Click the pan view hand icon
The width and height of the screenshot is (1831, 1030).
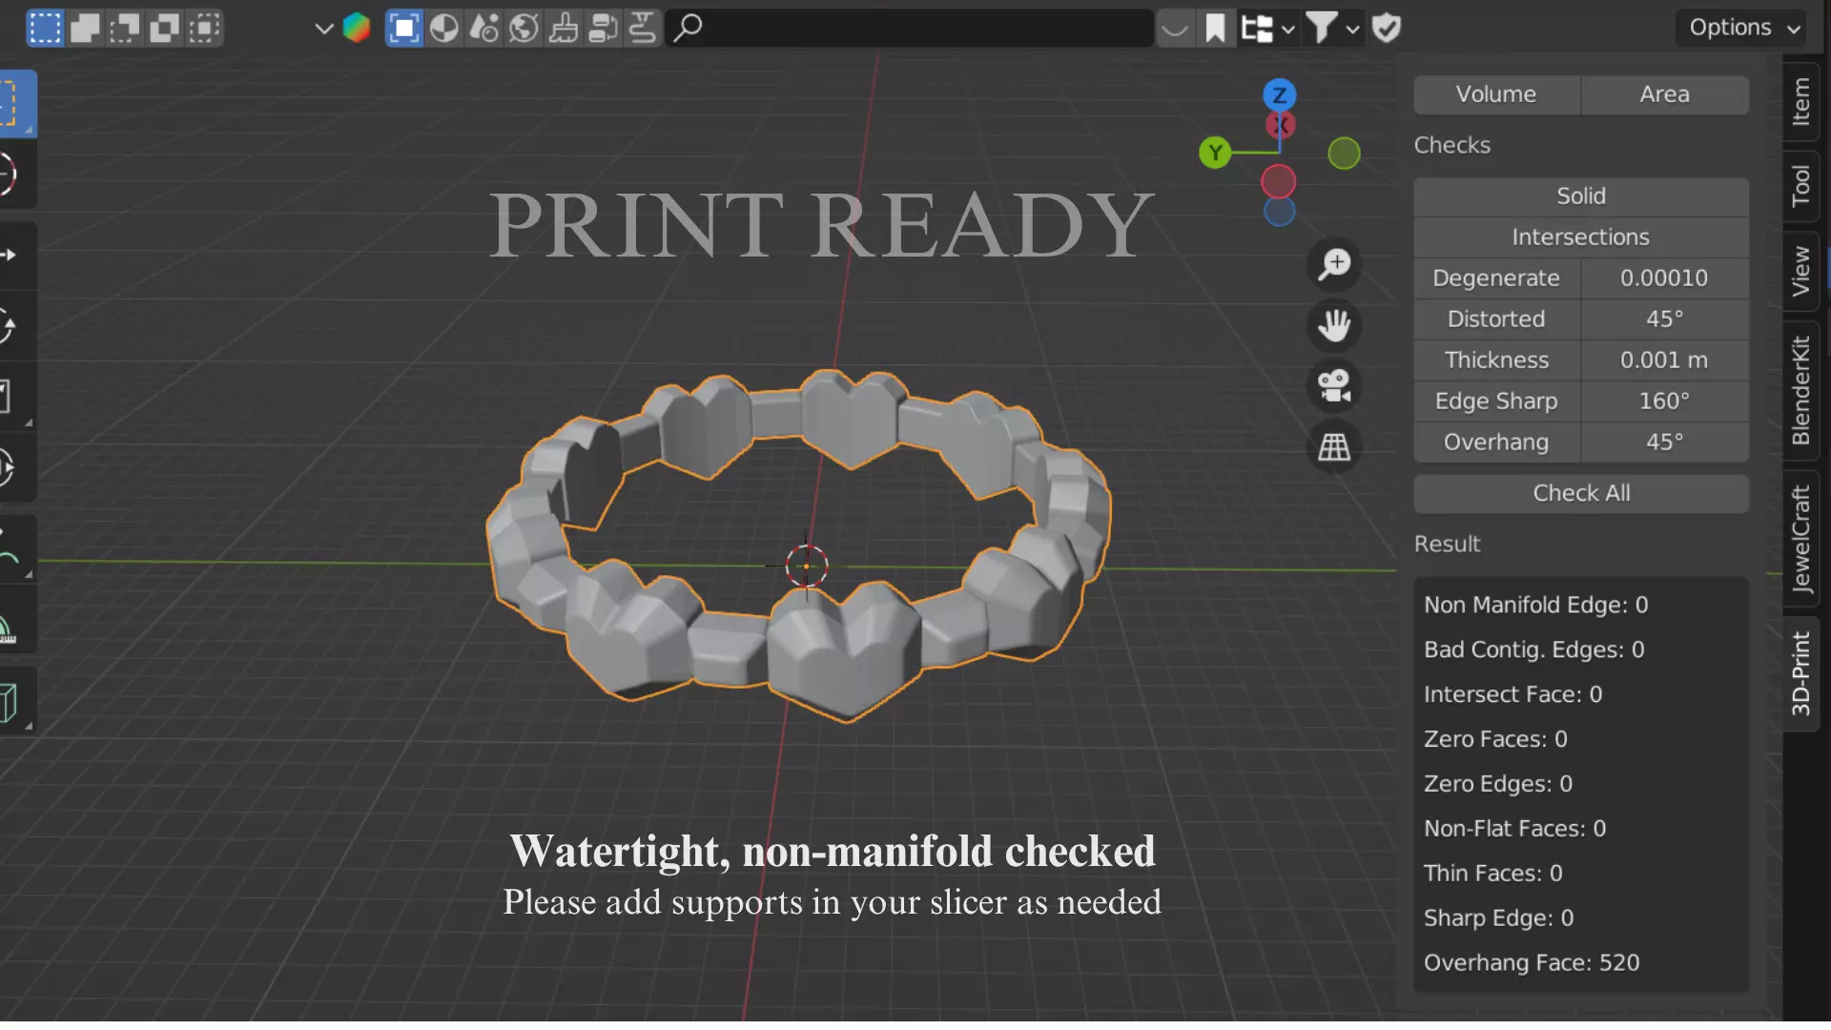[x=1334, y=325]
